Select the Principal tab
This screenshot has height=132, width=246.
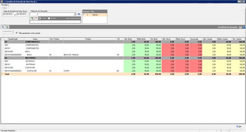coord(4,5)
